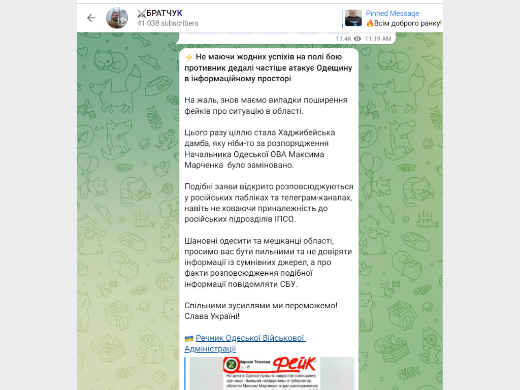The width and height of the screenshot is (520, 390).
Task: Click the fire emoji in pinned message
Action: pyautogui.click(x=370, y=23)
